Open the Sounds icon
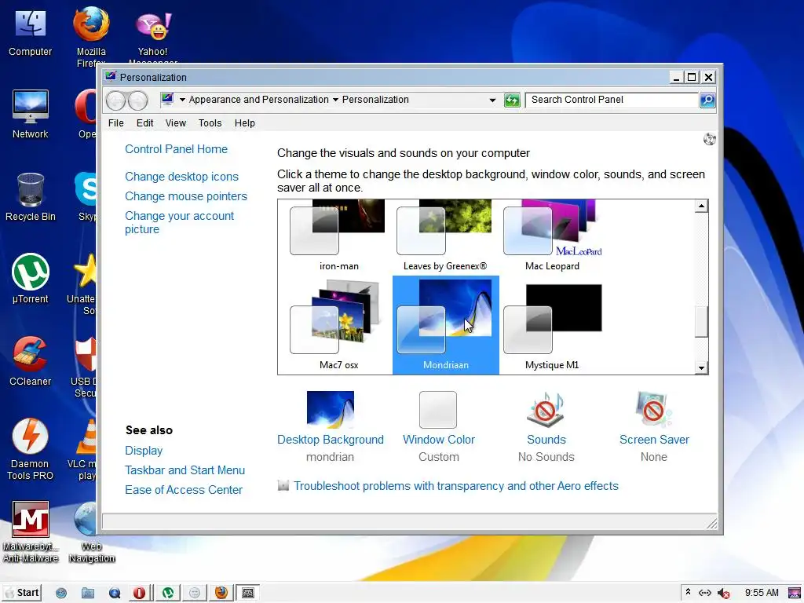 [x=546, y=409]
